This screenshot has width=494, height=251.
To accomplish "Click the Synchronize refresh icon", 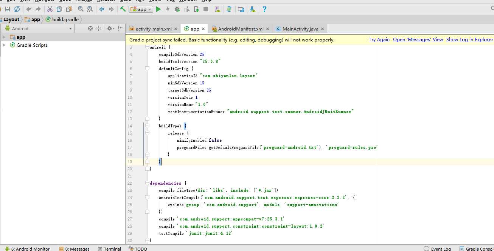I will [17, 9].
